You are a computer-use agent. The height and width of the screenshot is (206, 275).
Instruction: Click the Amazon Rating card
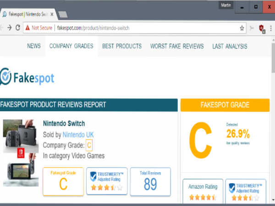(x=203, y=191)
